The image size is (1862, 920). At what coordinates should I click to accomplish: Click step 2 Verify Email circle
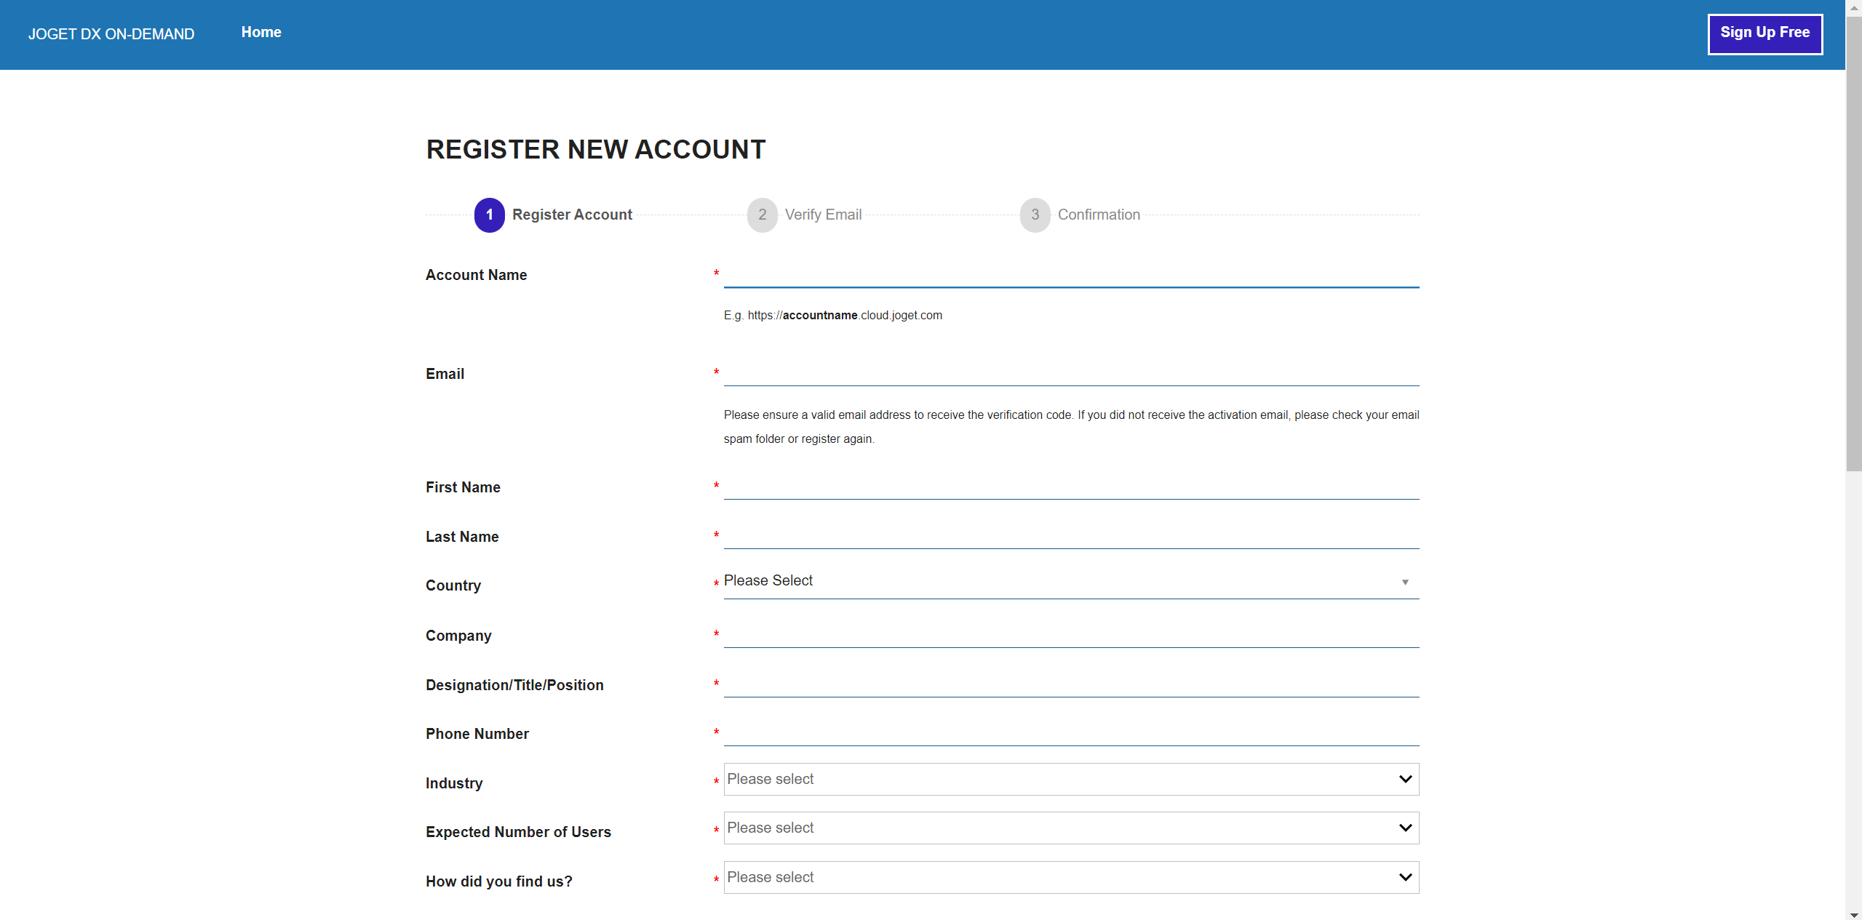[762, 215]
